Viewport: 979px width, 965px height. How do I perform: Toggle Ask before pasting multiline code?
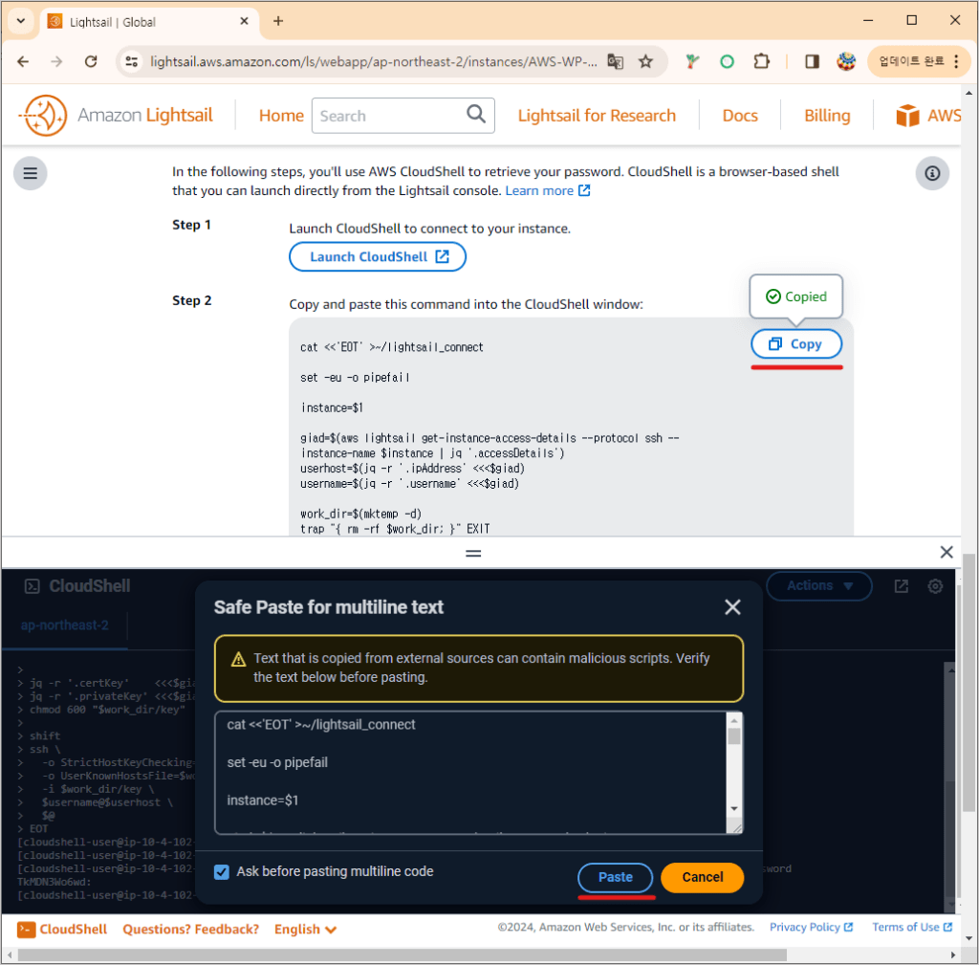pos(222,872)
